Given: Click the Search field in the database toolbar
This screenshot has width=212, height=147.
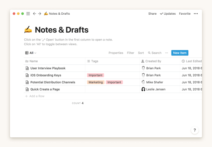Looking at the screenshot, I should pos(155,53).
